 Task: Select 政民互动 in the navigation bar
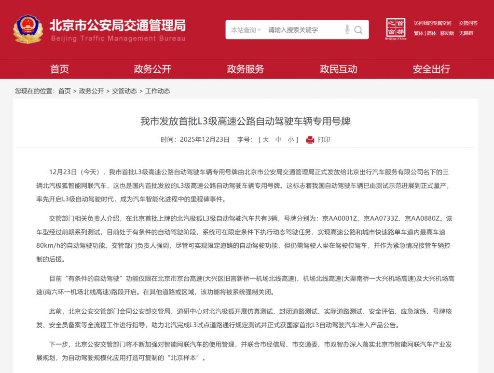tap(339, 69)
